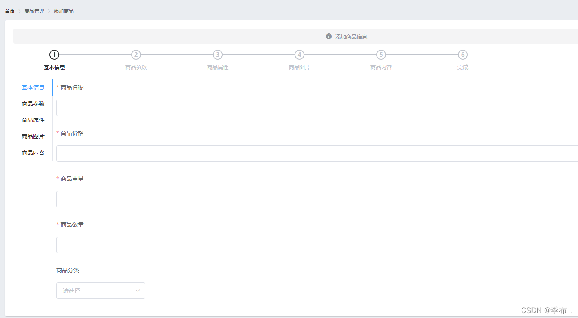The width and height of the screenshot is (578, 318).
Task: Click the 商品属性 step title under step 3
Action: coord(218,67)
